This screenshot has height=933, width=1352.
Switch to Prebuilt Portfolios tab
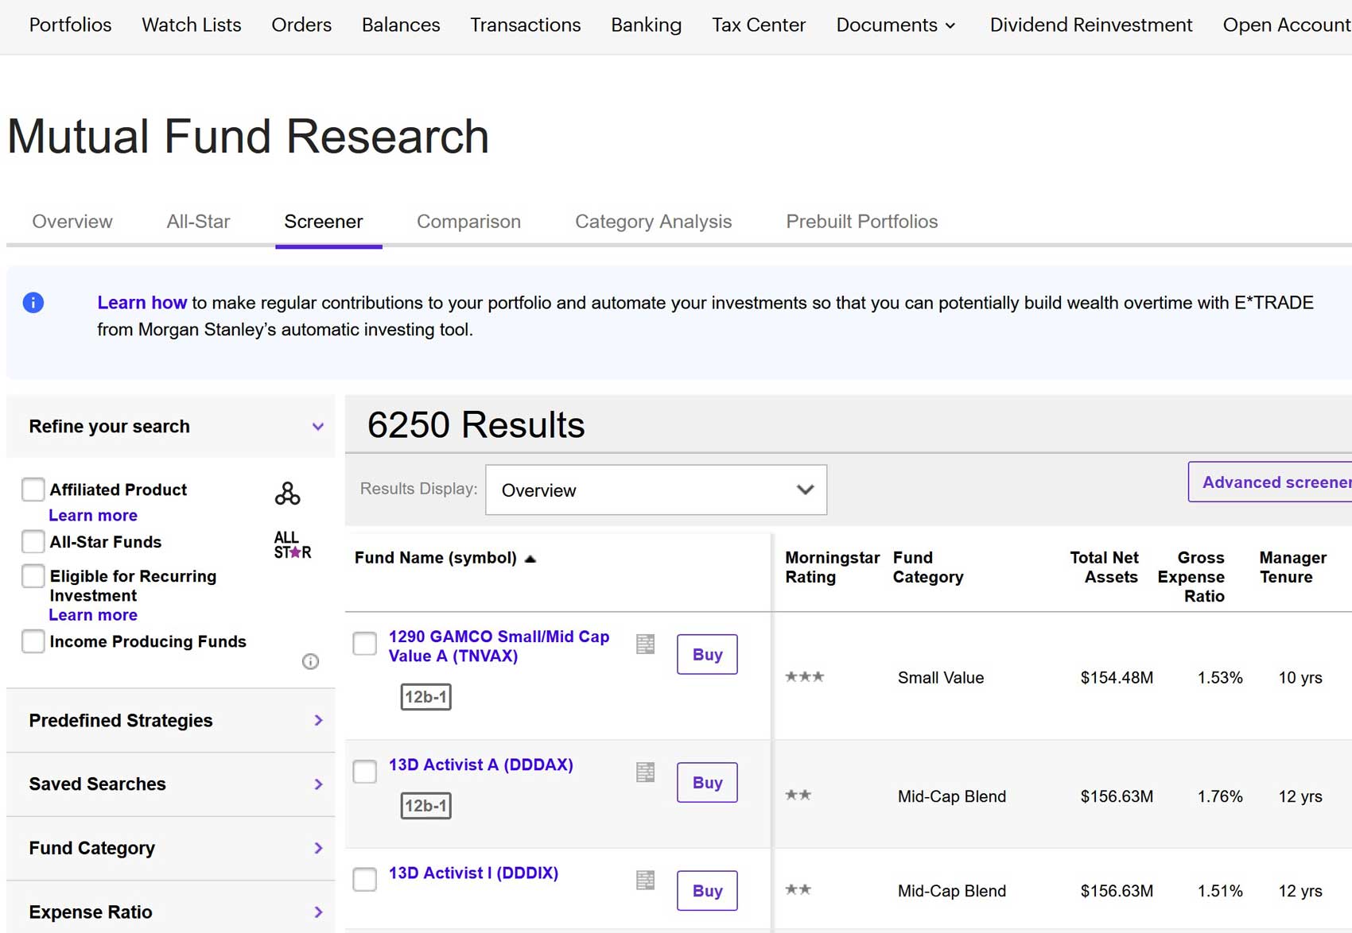coord(862,222)
